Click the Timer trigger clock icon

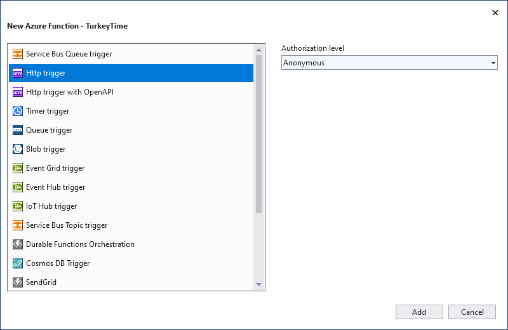18,111
